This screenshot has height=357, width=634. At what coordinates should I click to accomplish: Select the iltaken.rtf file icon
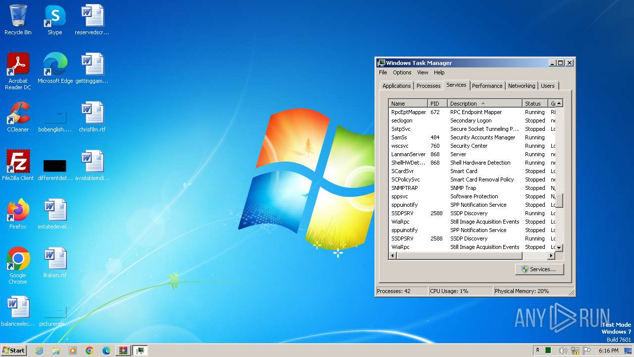[x=55, y=263]
